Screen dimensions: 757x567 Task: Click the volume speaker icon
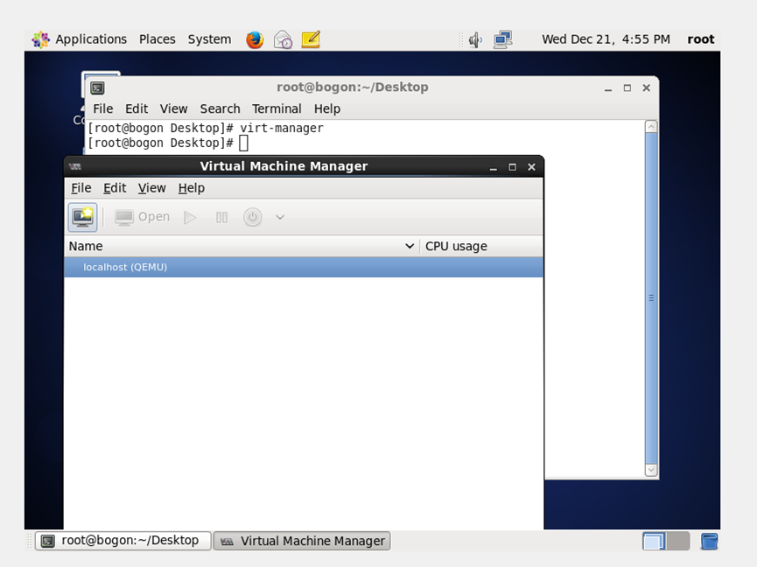(x=475, y=39)
